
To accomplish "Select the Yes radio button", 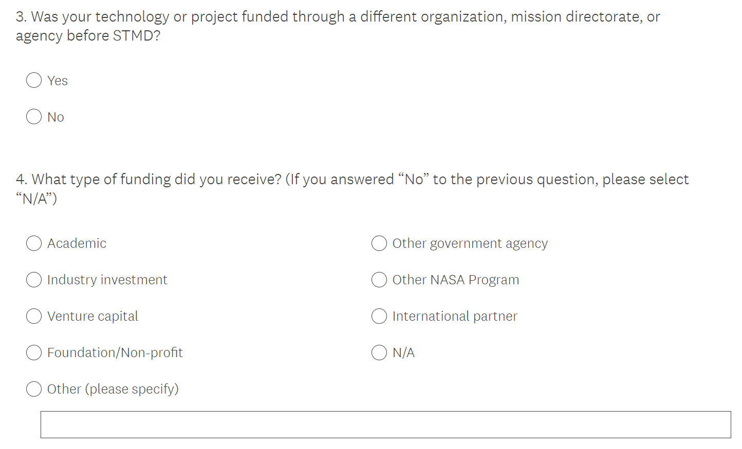I will (x=34, y=81).
